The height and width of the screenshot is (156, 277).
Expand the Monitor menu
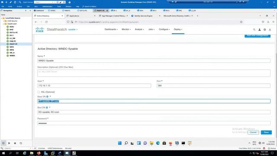pos(126,29)
